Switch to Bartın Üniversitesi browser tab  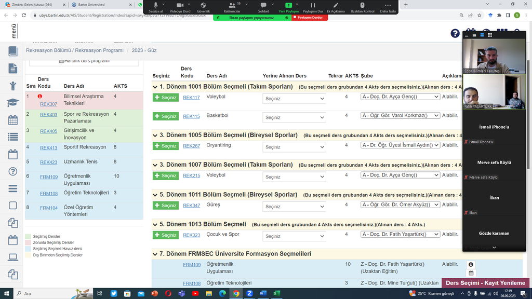click(x=99, y=5)
